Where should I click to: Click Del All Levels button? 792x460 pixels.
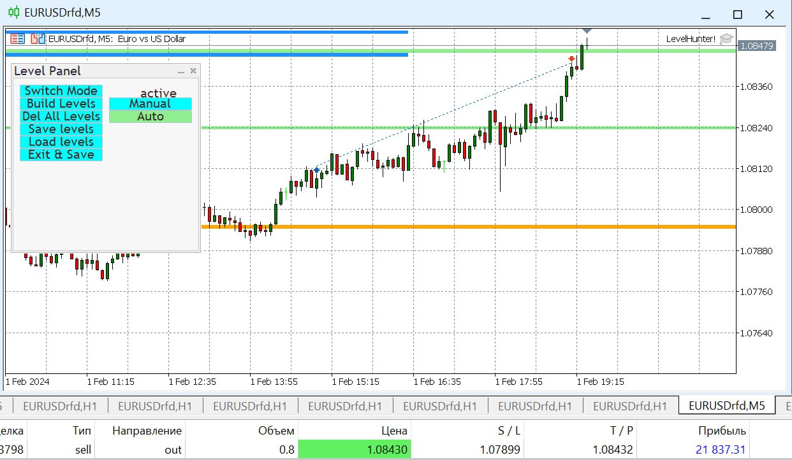(61, 117)
